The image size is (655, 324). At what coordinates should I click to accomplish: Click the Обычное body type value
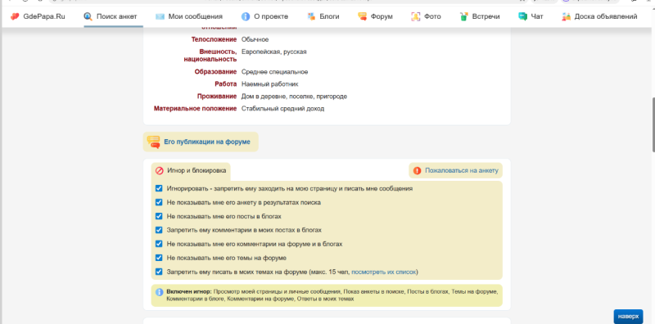(255, 39)
